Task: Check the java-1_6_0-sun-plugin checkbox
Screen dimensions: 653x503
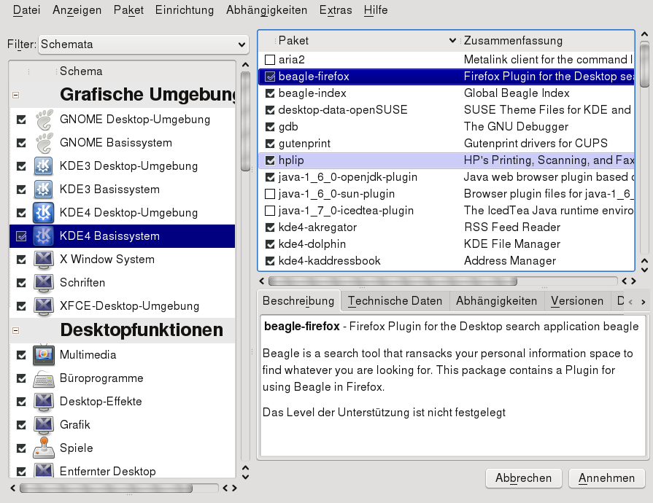Action: [x=270, y=194]
